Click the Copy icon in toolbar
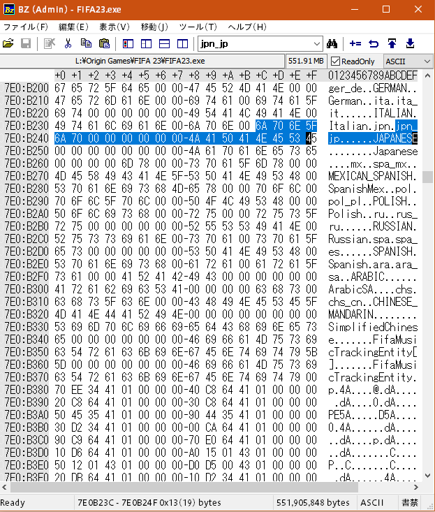 (86, 43)
